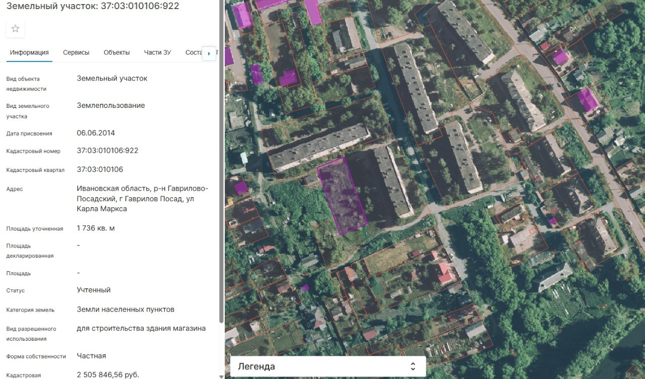
Task: Click the Земли населенных пунктов category value
Action: click(x=125, y=309)
